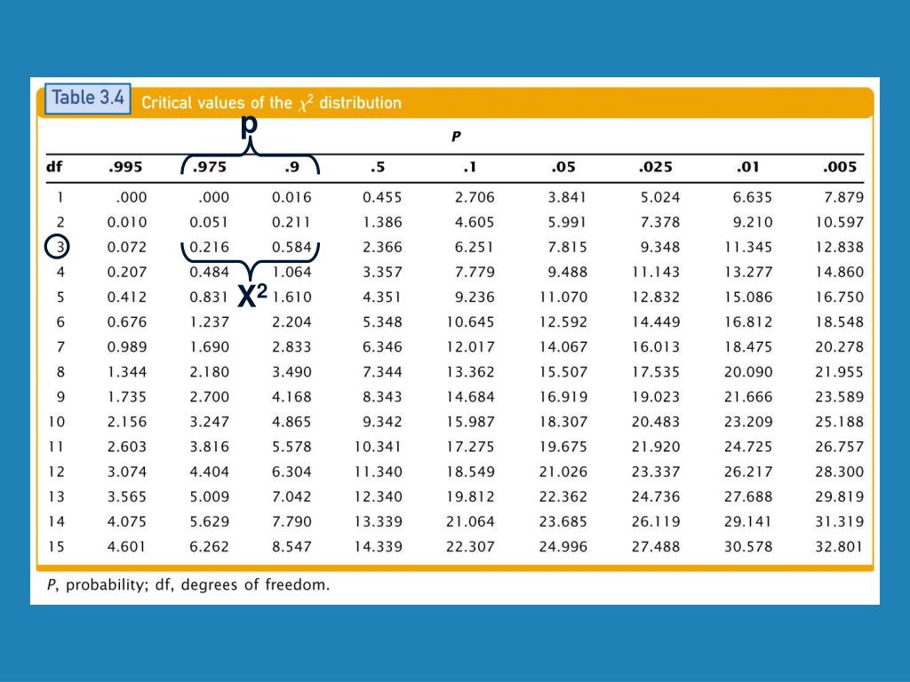Click the cell 20.090 in row 8
This screenshot has height=682, width=910.
click(748, 372)
